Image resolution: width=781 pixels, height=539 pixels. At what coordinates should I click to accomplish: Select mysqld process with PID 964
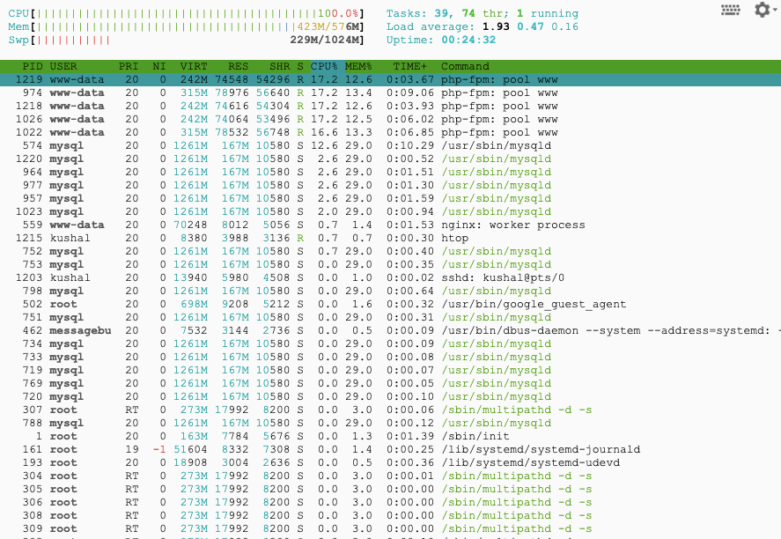click(x=391, y=172)
